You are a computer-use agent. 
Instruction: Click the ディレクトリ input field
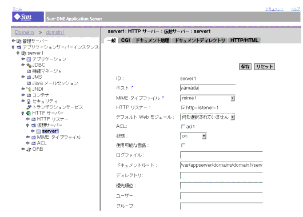pyautogui.click(x=221, y=175)
